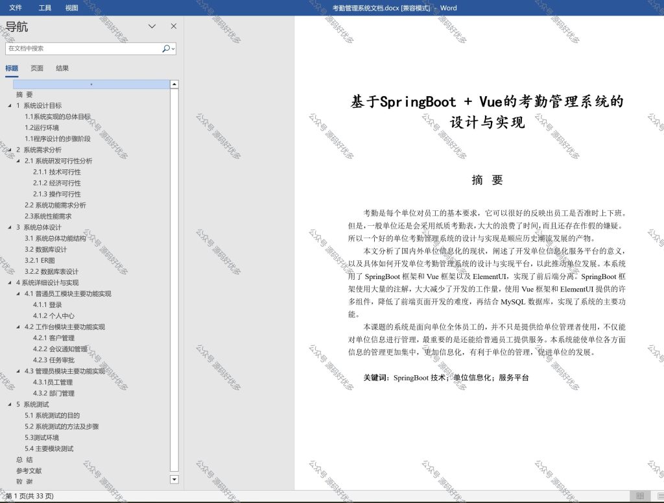
Task: Select heading 1.1程序设计的步骤阶段
Action: click(x=58, y=139)
